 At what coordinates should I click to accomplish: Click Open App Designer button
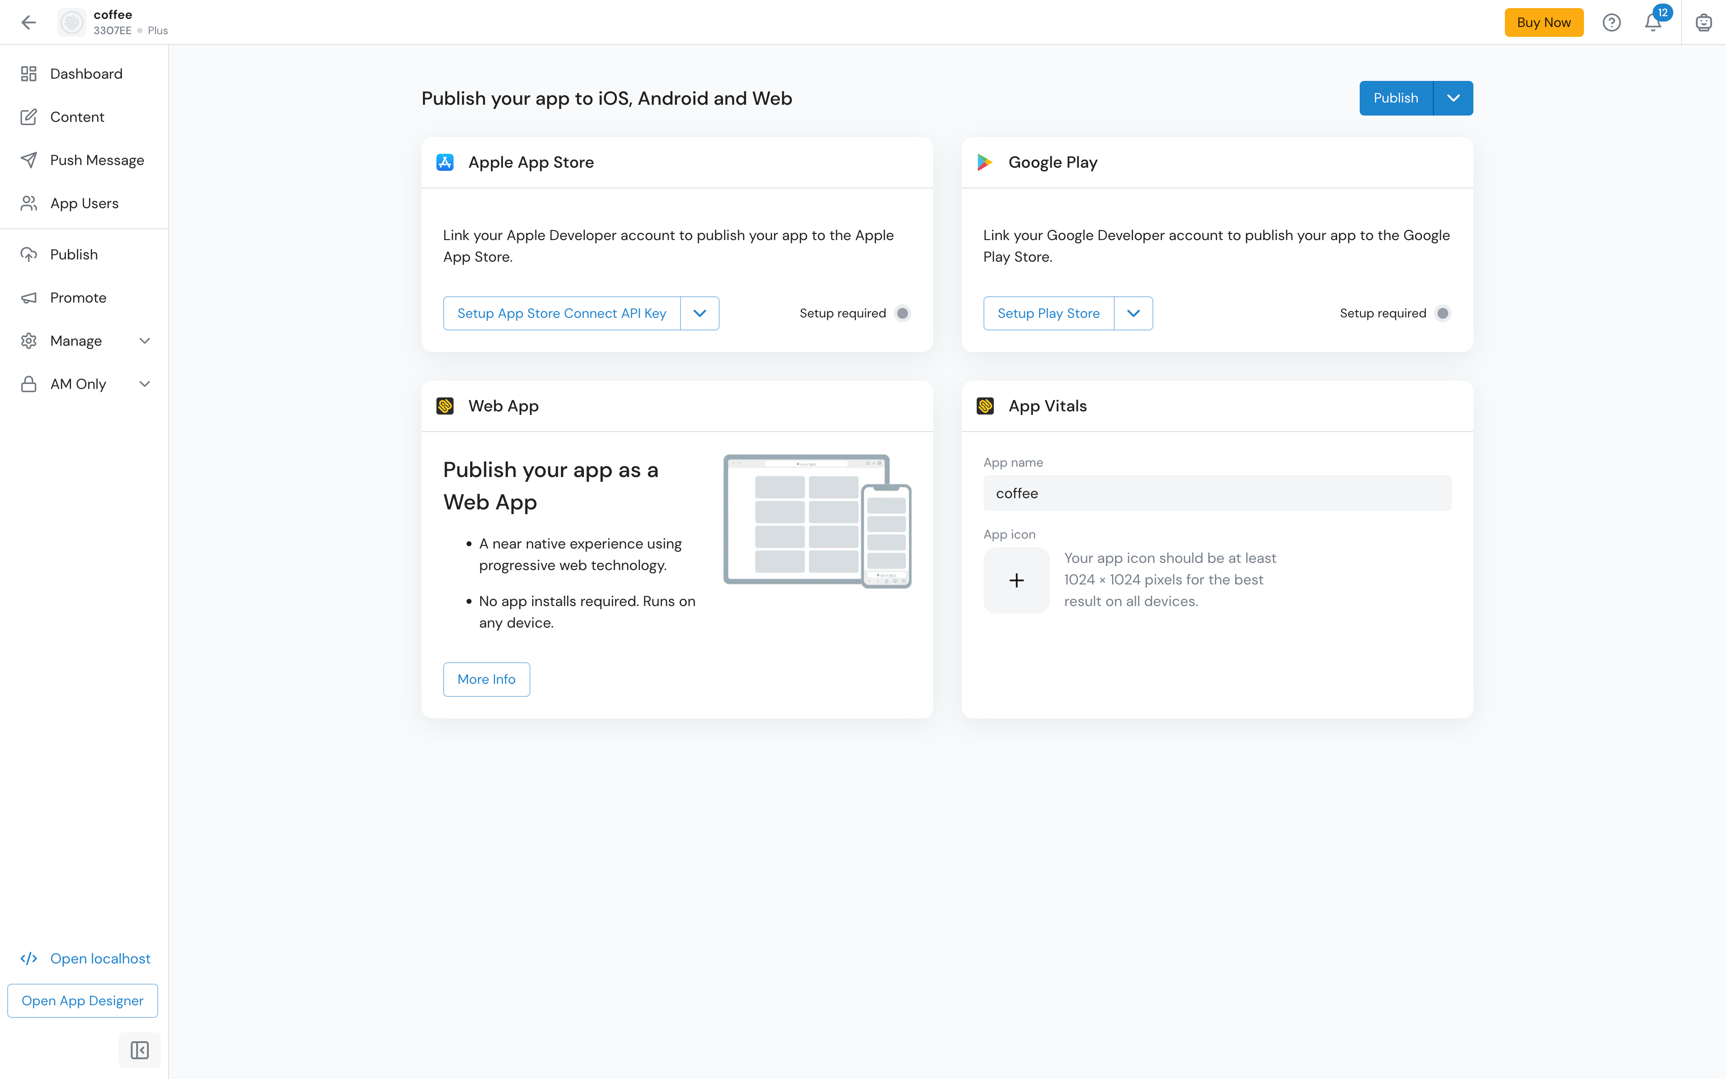coord(83,1000)
